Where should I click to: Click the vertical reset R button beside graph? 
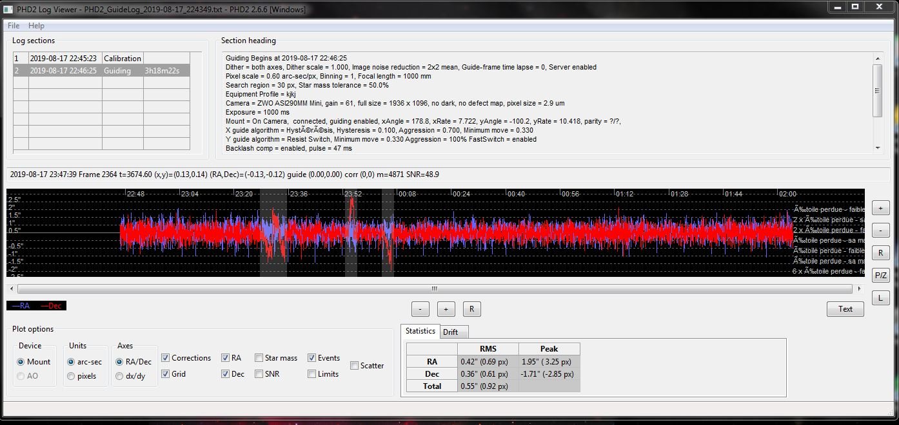[x=880, y=252]
